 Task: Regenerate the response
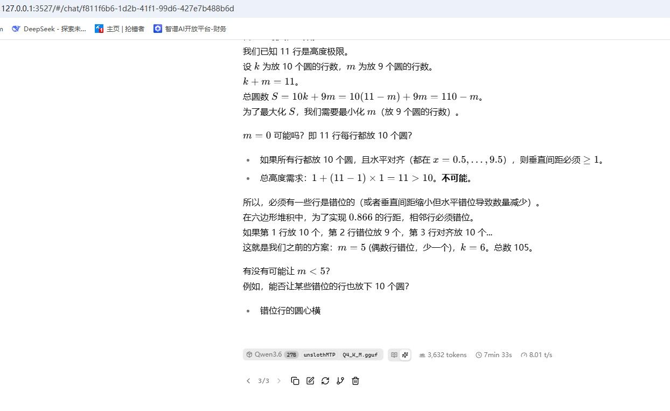(325, 381)
